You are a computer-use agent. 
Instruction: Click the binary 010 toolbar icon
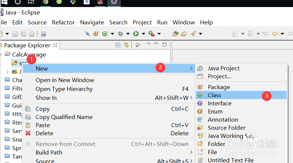pyautogui.click(x=44, y=34)
